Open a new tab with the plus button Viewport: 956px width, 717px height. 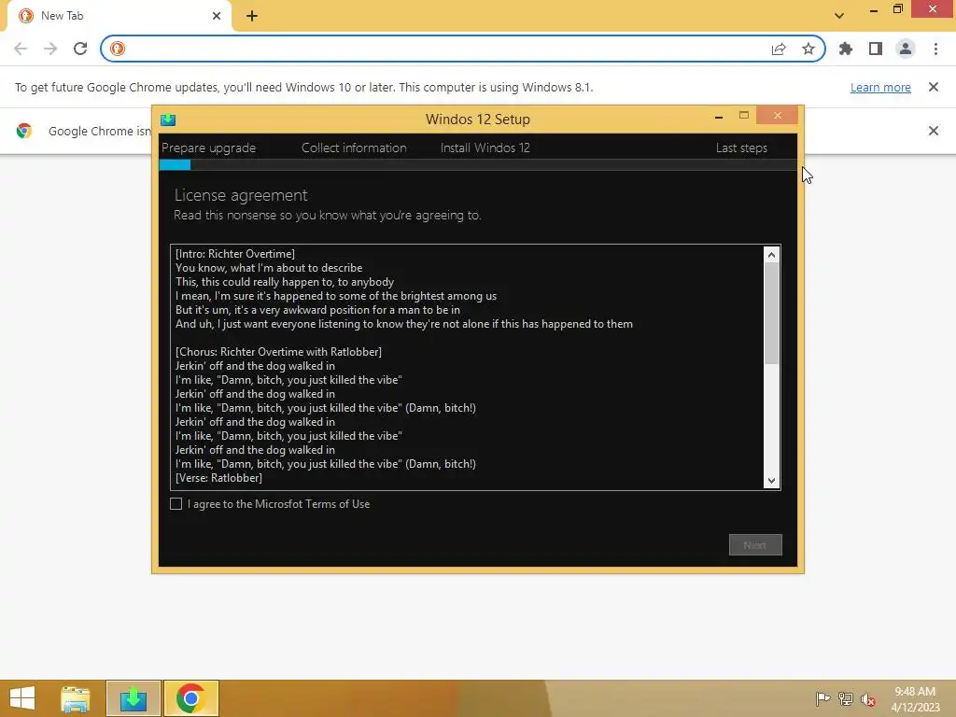coord(252,16)
